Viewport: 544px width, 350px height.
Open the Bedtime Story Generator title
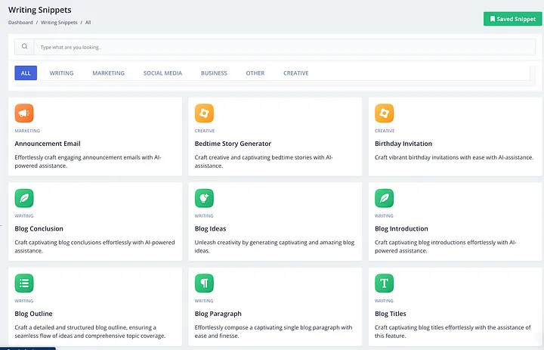pos(233,144)
